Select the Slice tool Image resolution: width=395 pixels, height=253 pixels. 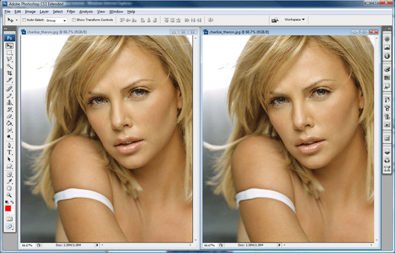10,80
